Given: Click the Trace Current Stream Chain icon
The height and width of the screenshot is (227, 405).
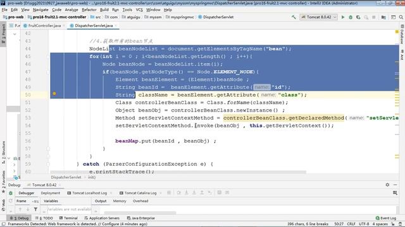Looking at the screenshot, I should (x=227, y=192).
